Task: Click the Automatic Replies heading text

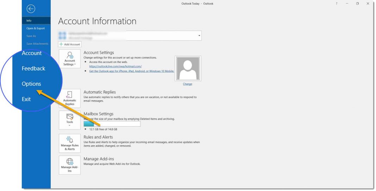Action: pos(100,92)
